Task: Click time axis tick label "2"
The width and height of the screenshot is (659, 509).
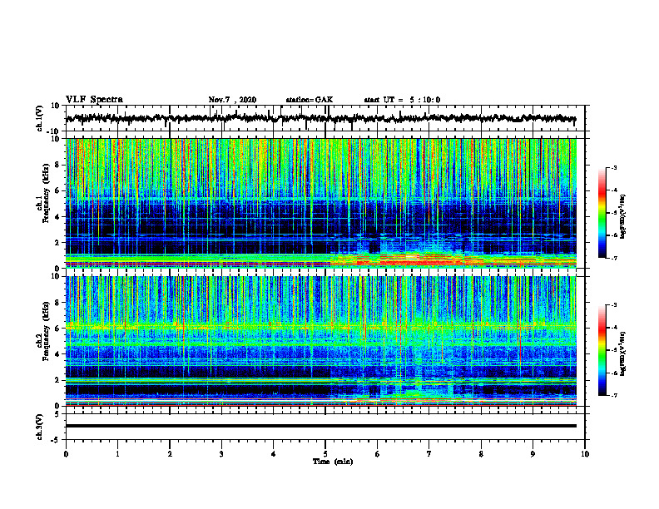Action: click(170, 454)
